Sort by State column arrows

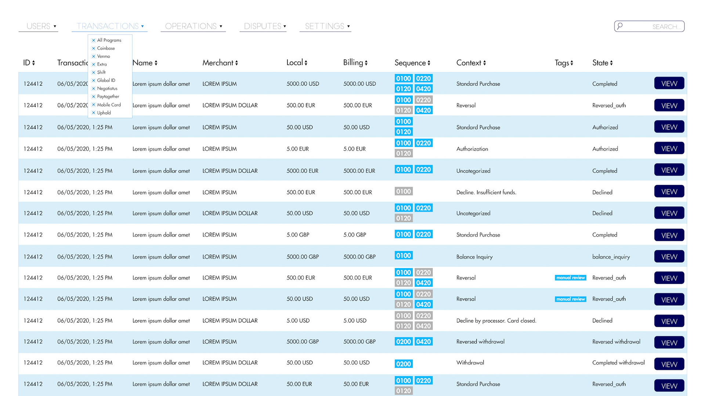coord(611,63)
